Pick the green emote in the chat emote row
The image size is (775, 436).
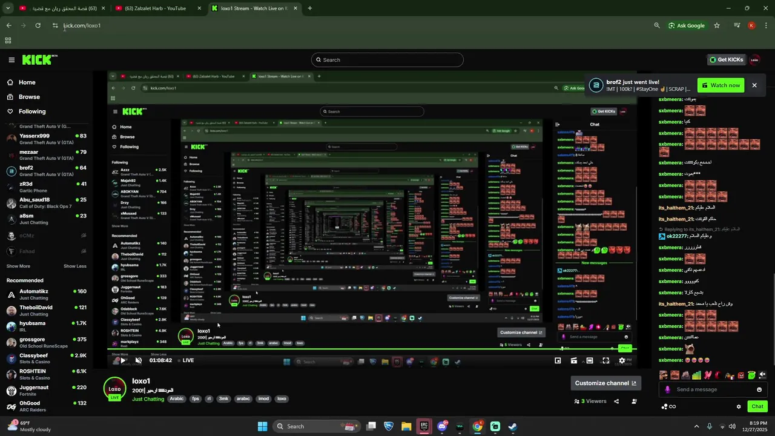pos(751,375)
